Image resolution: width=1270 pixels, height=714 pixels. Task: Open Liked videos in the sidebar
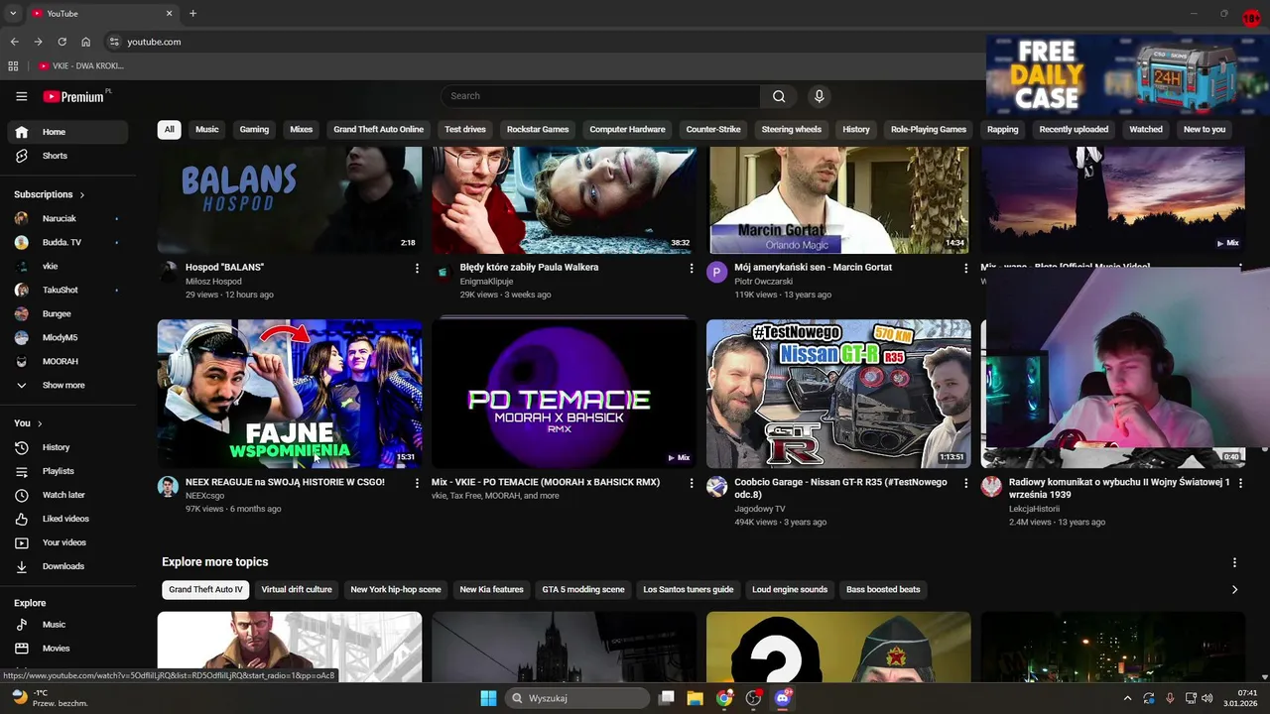pyautogui.click(x=67, y=519)
